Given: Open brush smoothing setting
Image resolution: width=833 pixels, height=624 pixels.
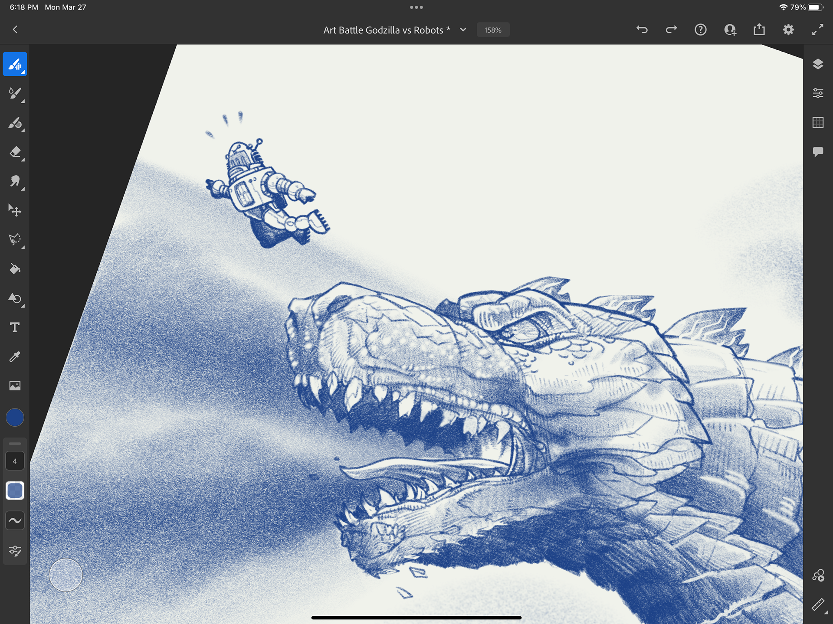Looking at the screenshot, I should pos(15,520).
